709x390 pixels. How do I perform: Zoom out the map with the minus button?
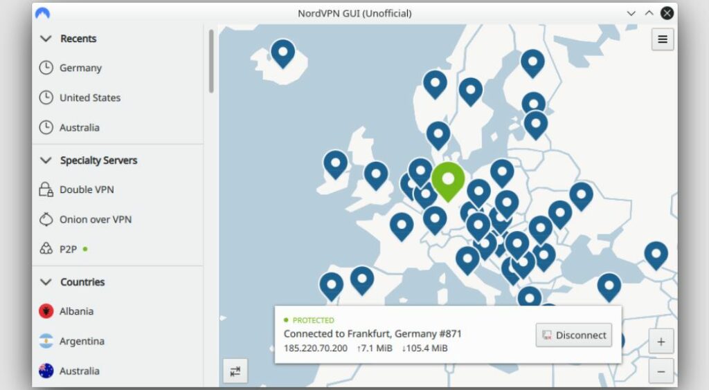pos(661,371)
